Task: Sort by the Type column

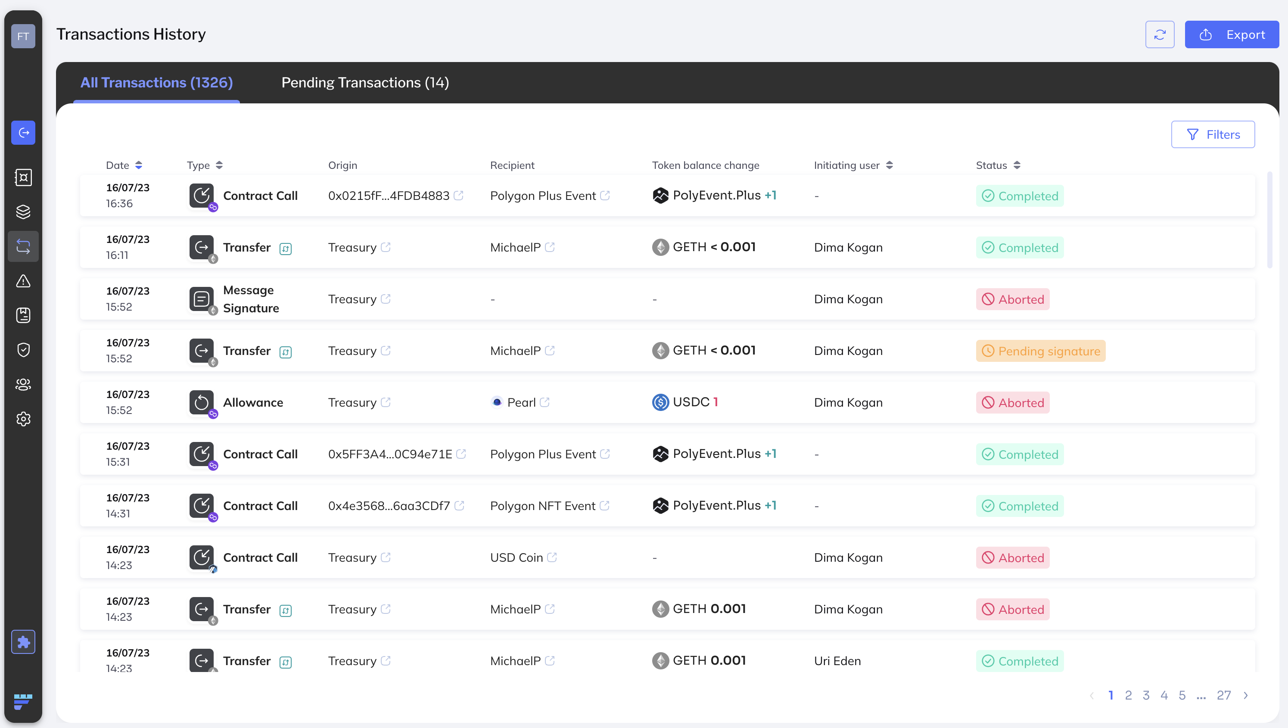Action: [x=219, y=165]
